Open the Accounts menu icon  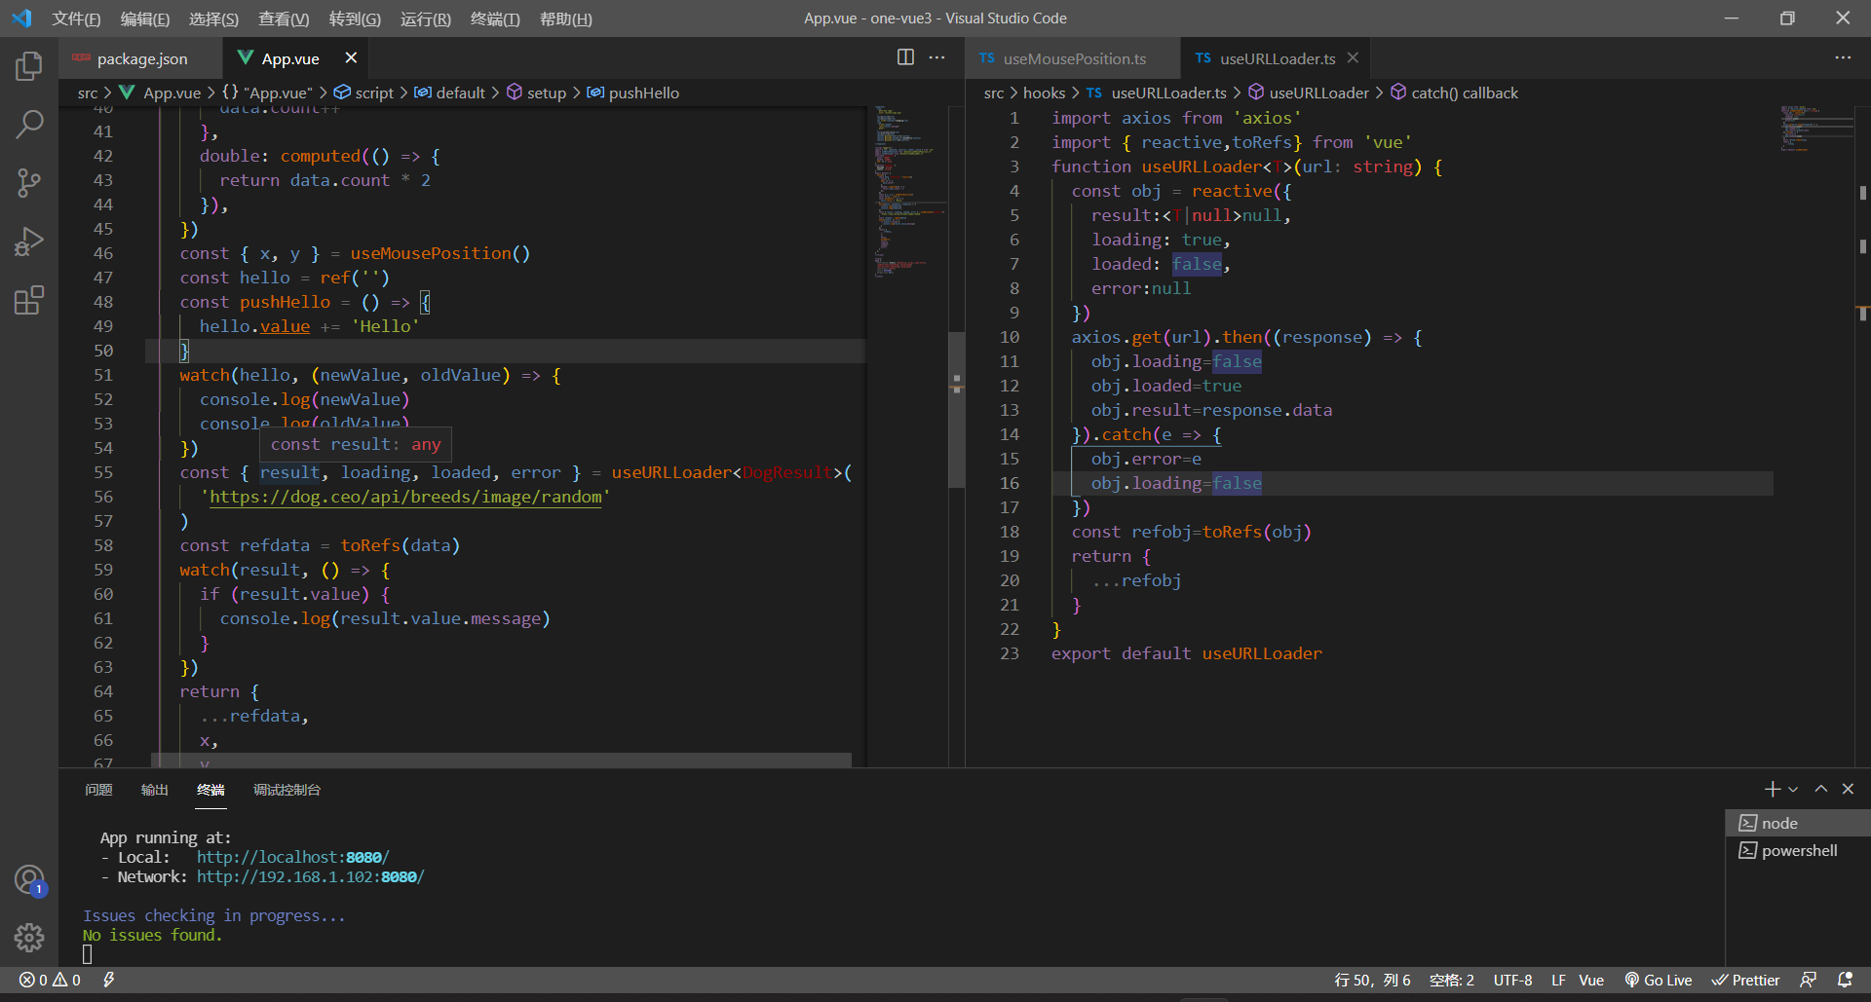coord(29,880)
